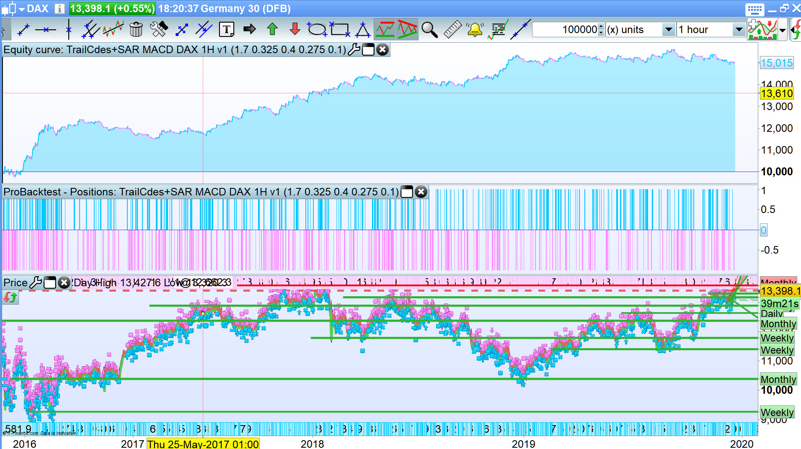
Task: Click the 39m21s countdown label
Action: coord(779,304)
